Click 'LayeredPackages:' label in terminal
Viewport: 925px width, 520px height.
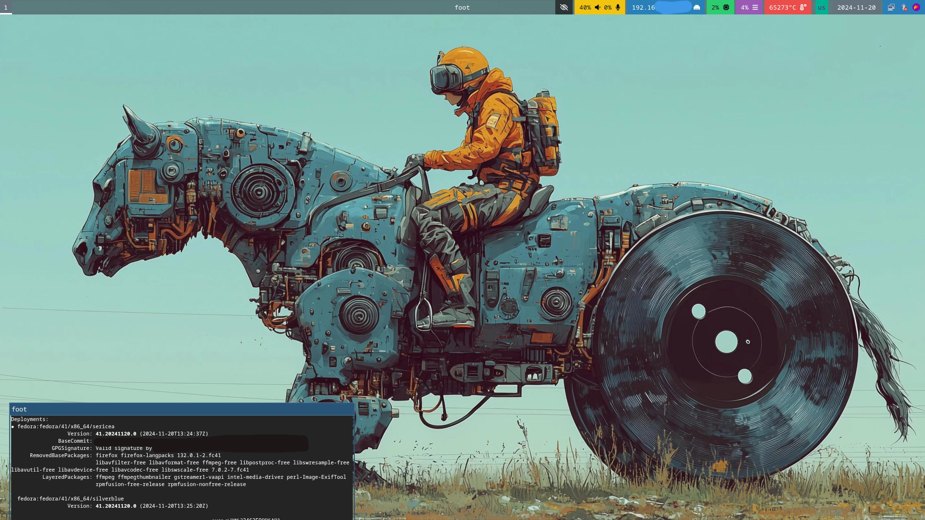(x=67, y=477)
